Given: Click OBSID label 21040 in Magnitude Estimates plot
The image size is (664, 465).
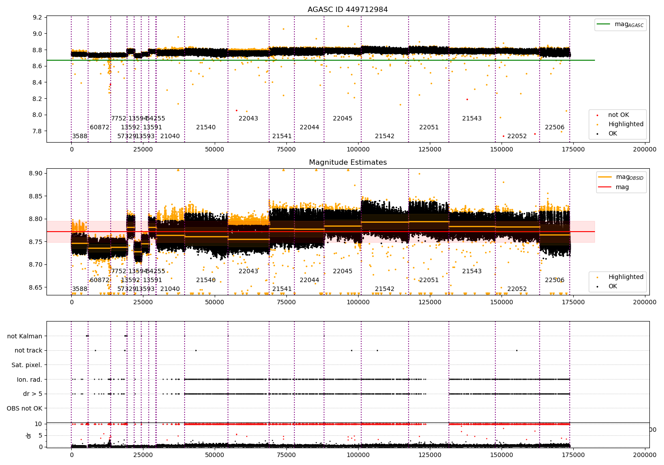Looking at the screenshot, I should (x=170, y=289).
